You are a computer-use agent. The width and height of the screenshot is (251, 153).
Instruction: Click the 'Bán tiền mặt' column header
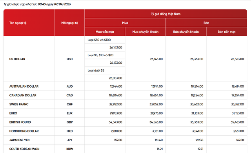click(227, 32)
